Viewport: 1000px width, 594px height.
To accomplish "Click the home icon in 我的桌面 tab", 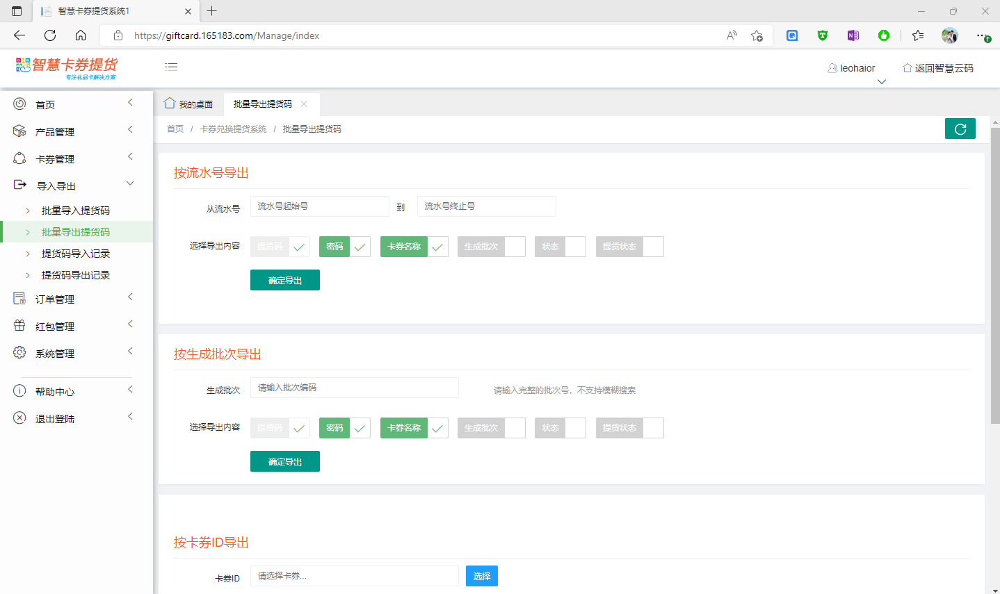I will click(170, 104).
